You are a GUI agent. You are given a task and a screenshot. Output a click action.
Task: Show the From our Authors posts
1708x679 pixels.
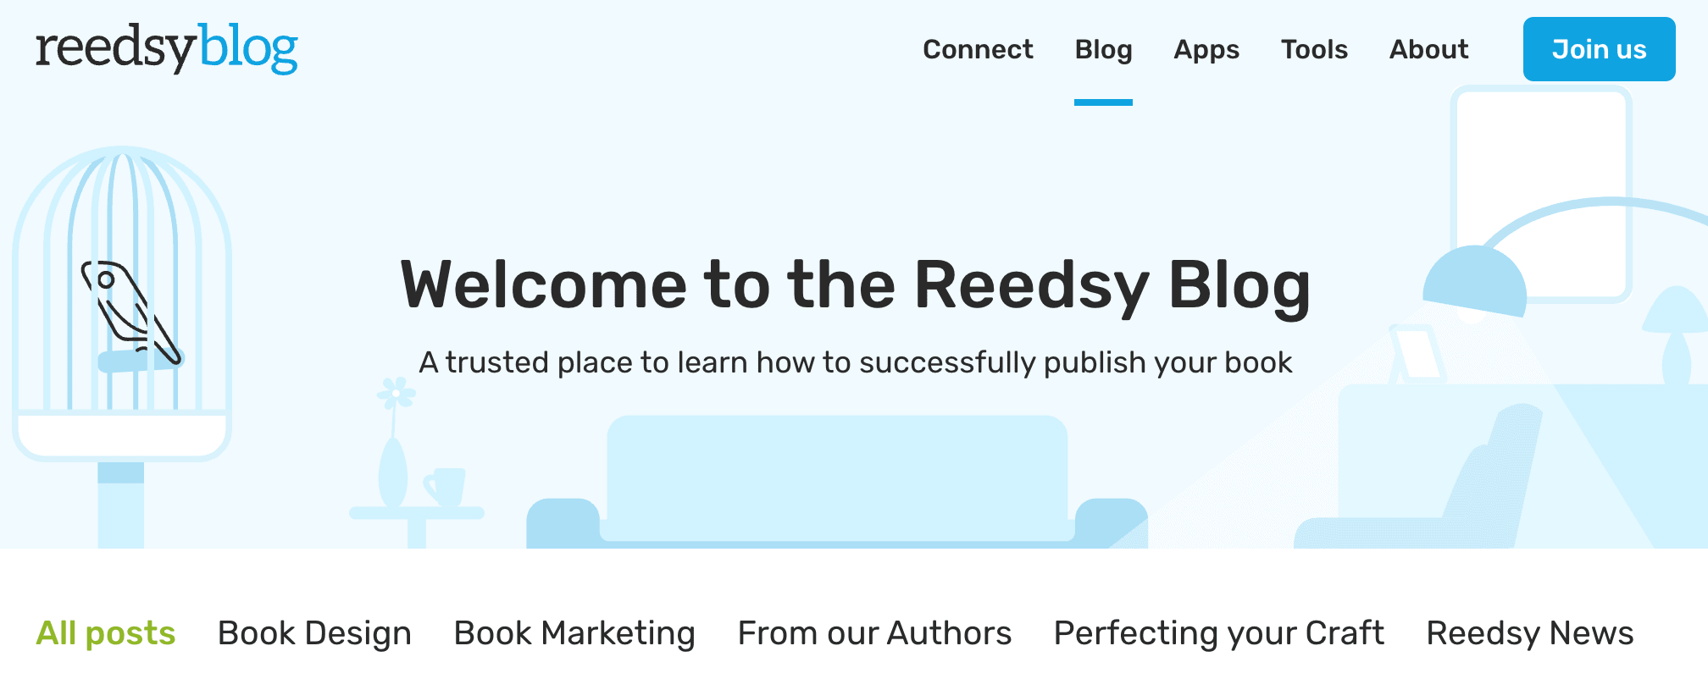(x=874, y=632)
